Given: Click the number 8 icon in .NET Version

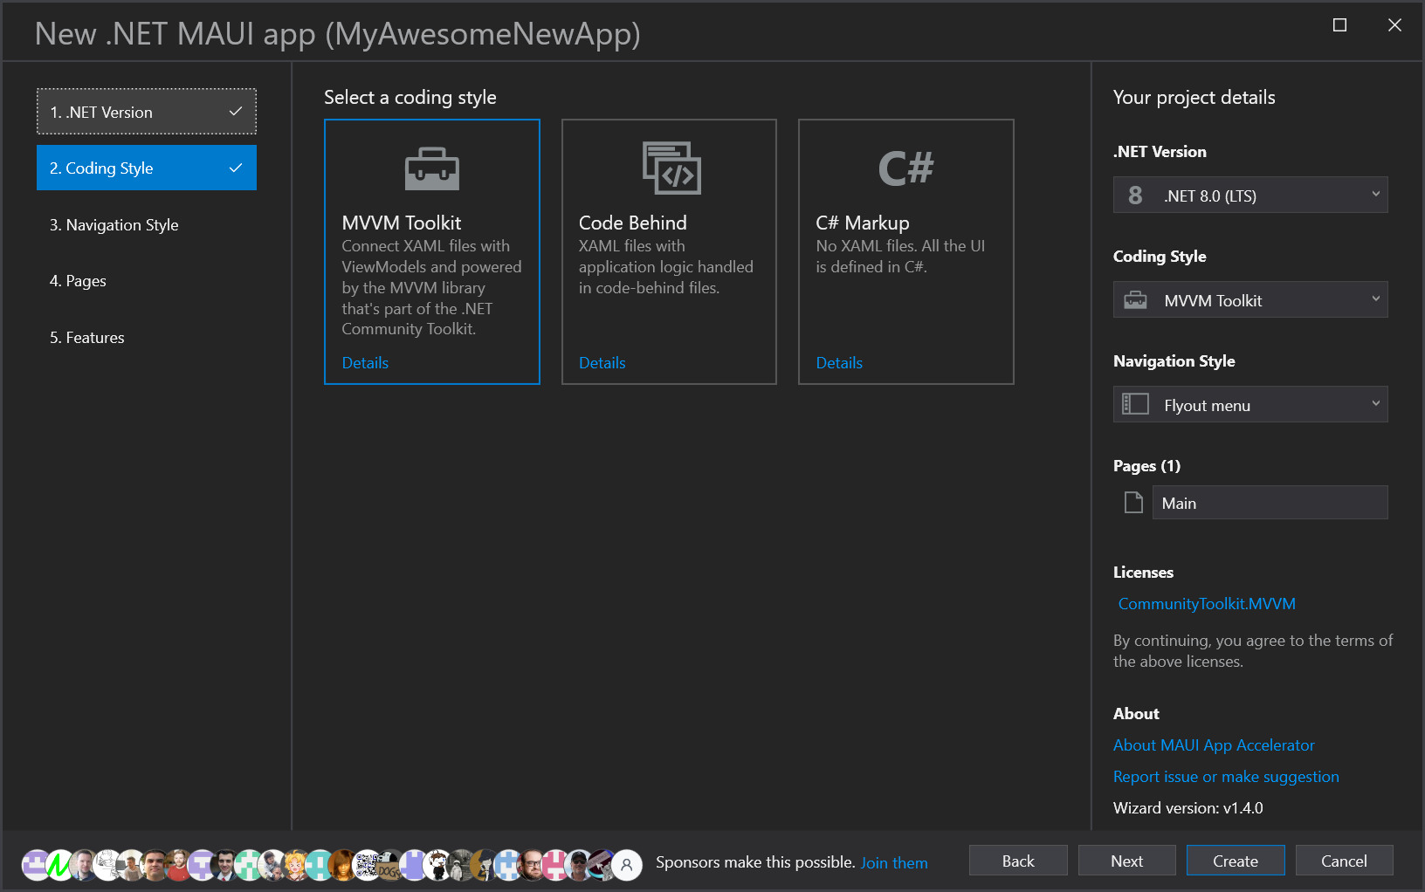Looking at the screenshot, I should [x=1135, y=196].
